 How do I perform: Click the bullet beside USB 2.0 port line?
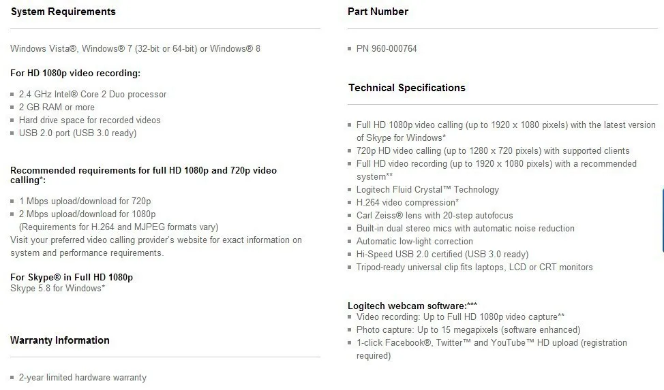pos(12,133)
